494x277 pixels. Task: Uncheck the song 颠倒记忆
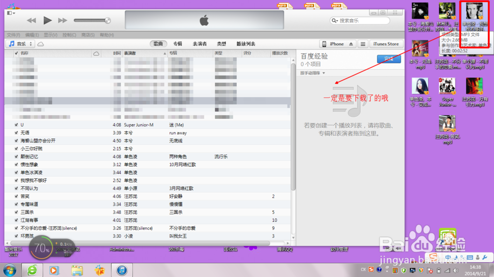click(16, 157)
